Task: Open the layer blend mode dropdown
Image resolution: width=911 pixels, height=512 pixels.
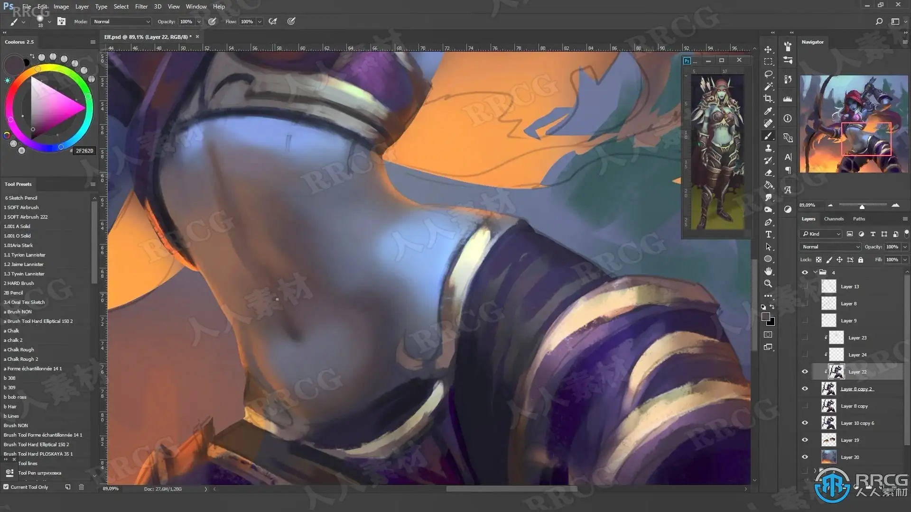Action: point(830,247)
